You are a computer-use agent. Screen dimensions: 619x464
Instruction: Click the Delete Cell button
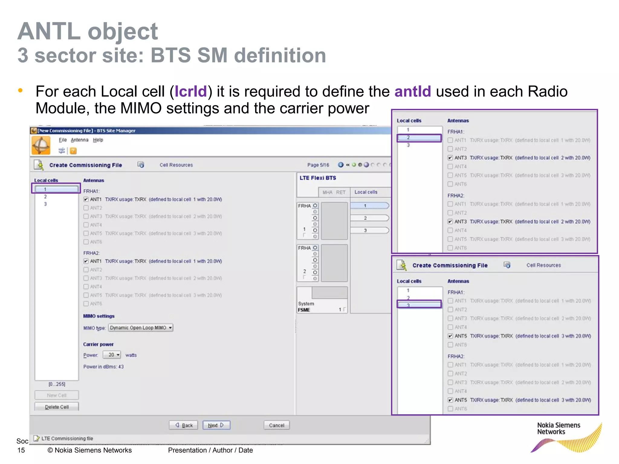(57, 407)
